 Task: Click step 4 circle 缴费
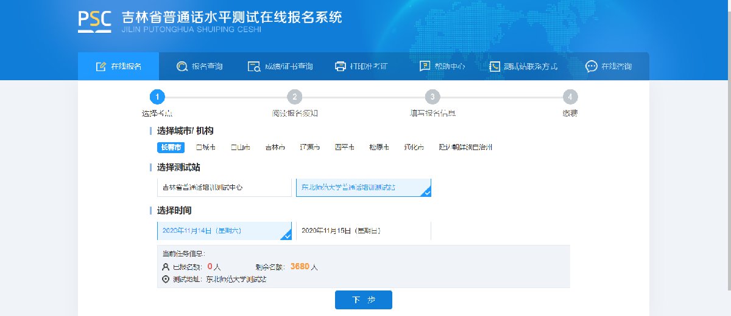tap(570, 97)
